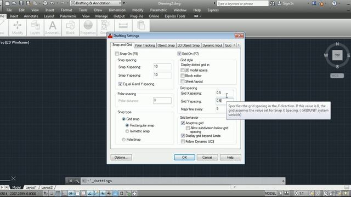Viewport: 351px width, 197px height.
Task: Click the binoculars search icon beside the keyword field
Action: click(272, 3)
